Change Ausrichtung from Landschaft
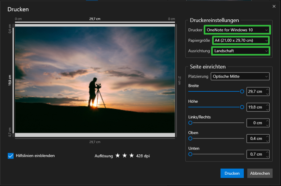This screenshot has width=281, height=186. pyautogui.click(x=241, y=51)
